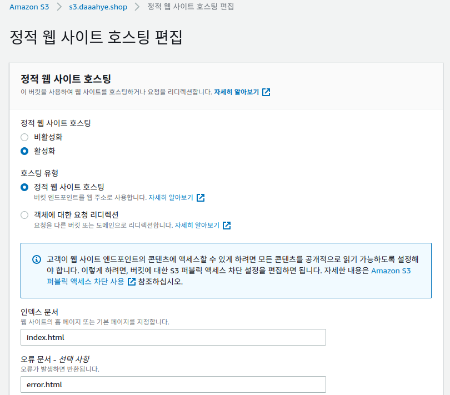The width and height of the screenshot is (450, 395).
Task: Click the 오류 문서 - 선택 사항 label
Action: (55, 359)
